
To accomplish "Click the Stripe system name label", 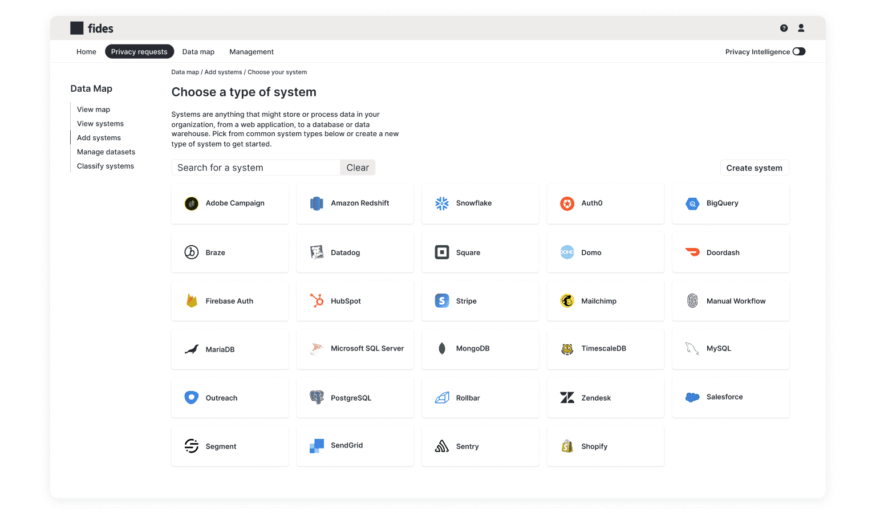I will (x=467, y=301).
